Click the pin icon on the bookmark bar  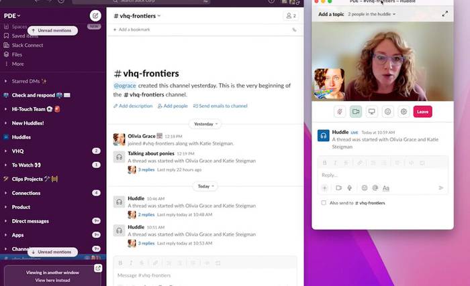[x=294, y=29]
